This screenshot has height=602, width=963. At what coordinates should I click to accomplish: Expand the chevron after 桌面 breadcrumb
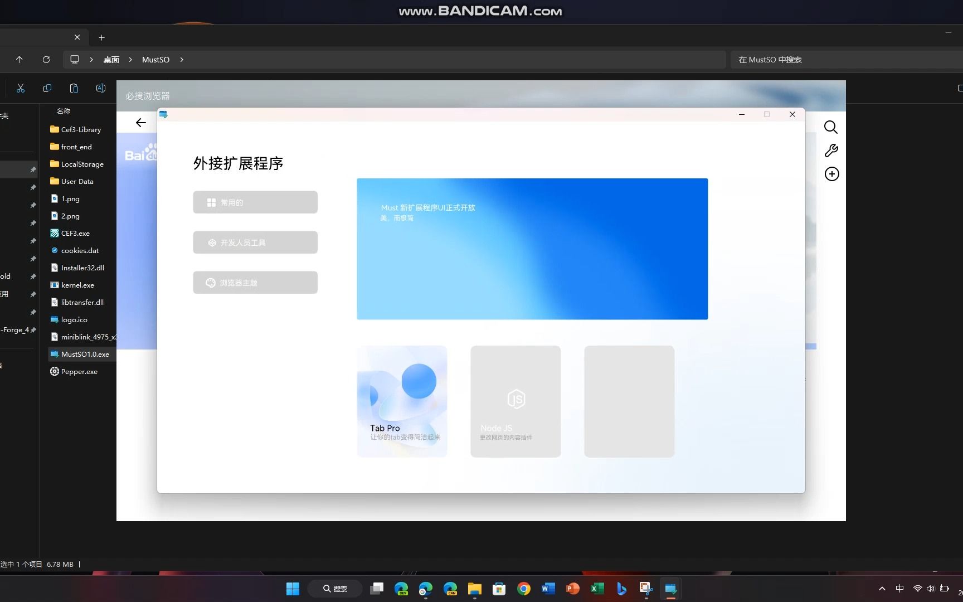click(x=130, y=60)
